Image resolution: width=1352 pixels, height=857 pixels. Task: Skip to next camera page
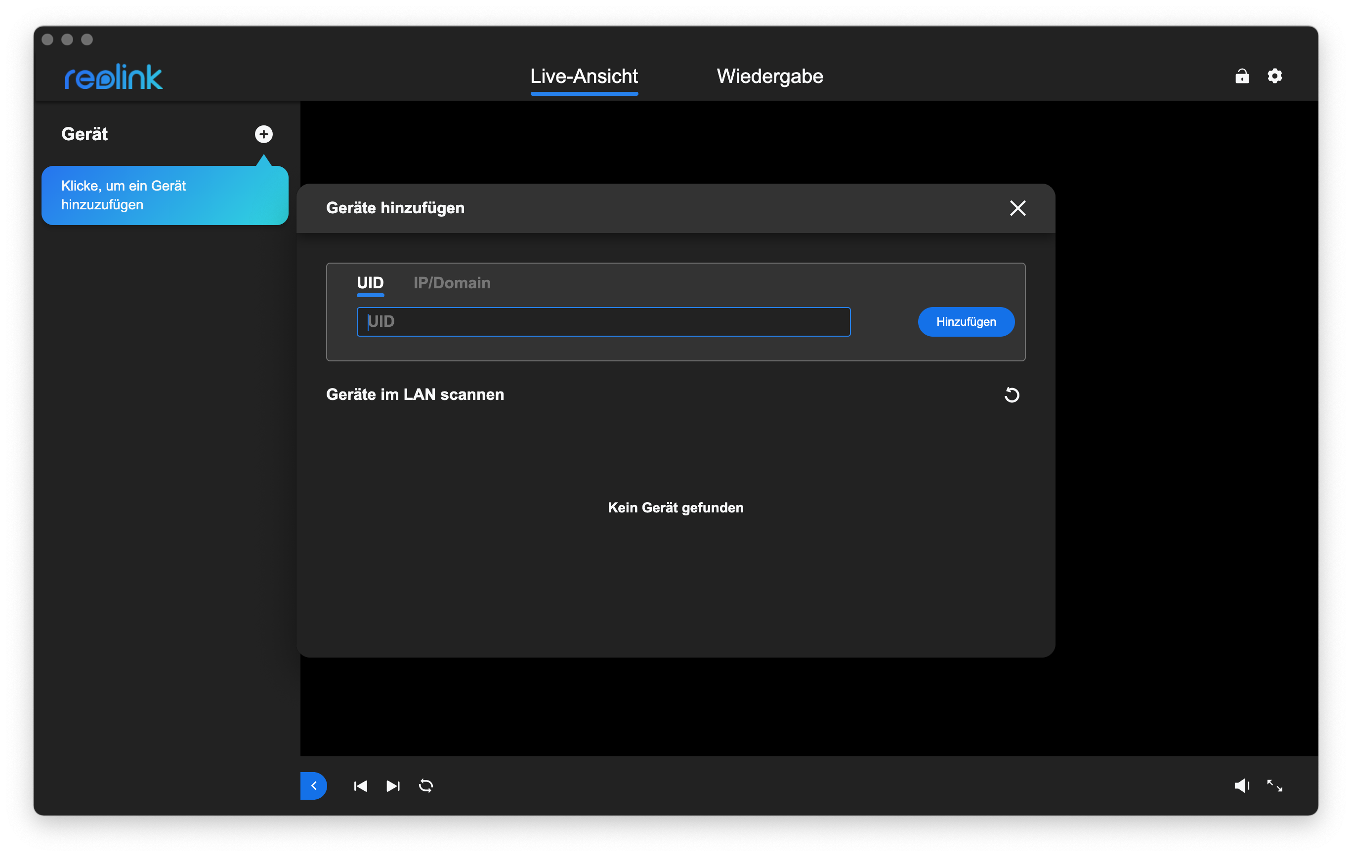pyautogui.click(x=393, y=786)
